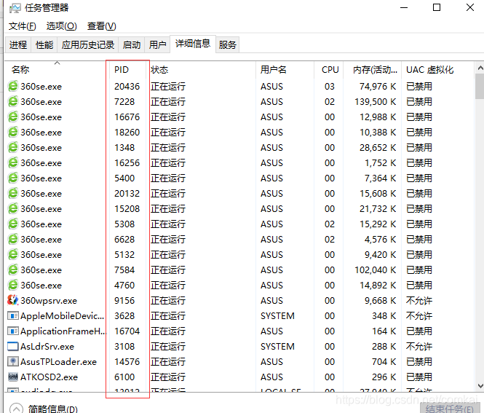Screen dimensions: 484x413
Task: Click the 360se.exe icon with PID 7584
Action: click(13, 270)
